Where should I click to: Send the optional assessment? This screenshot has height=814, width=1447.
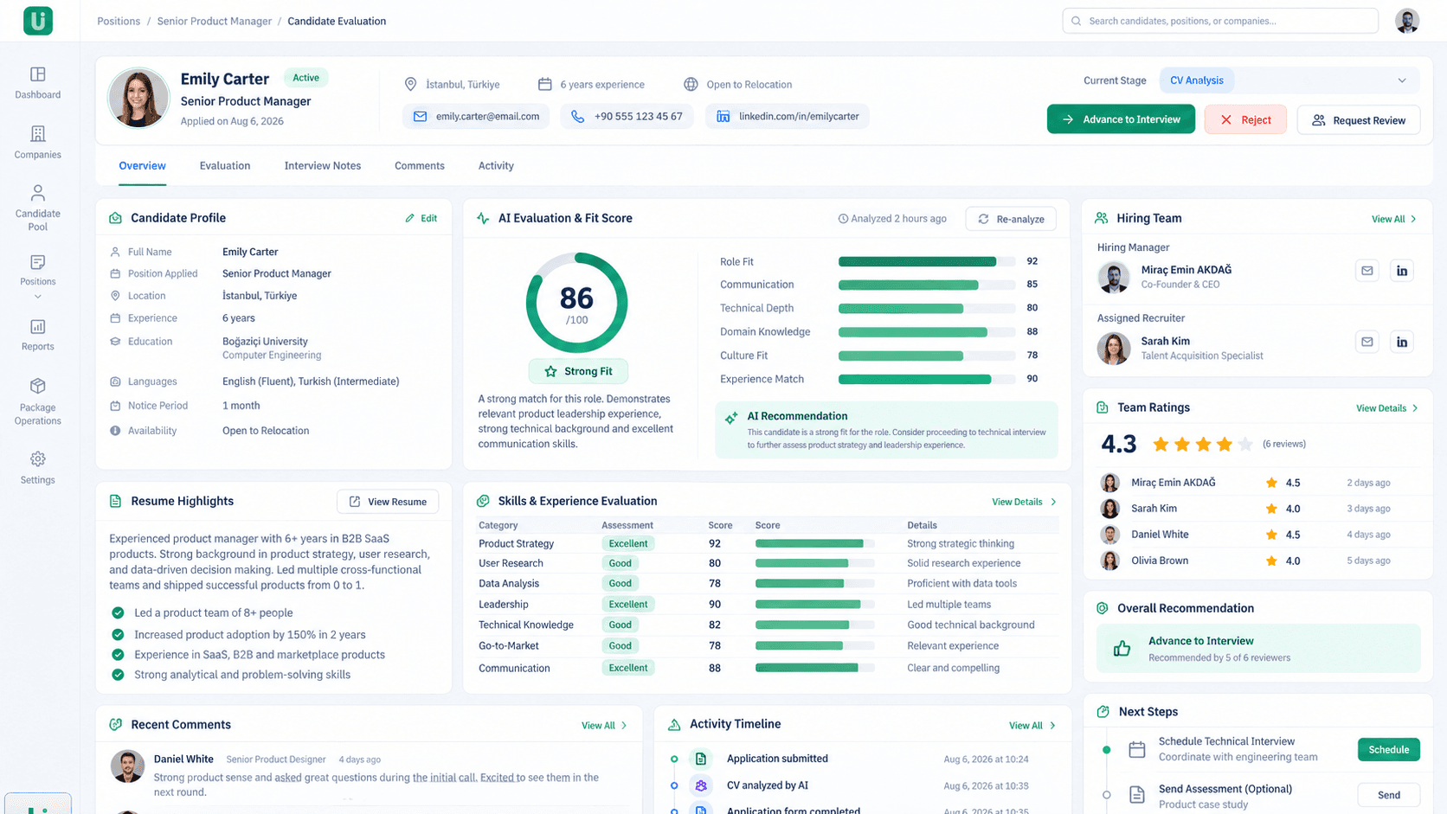tap(1388, 795)
